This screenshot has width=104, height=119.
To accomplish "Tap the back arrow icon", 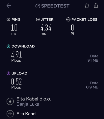I will (x=9, y=6).
